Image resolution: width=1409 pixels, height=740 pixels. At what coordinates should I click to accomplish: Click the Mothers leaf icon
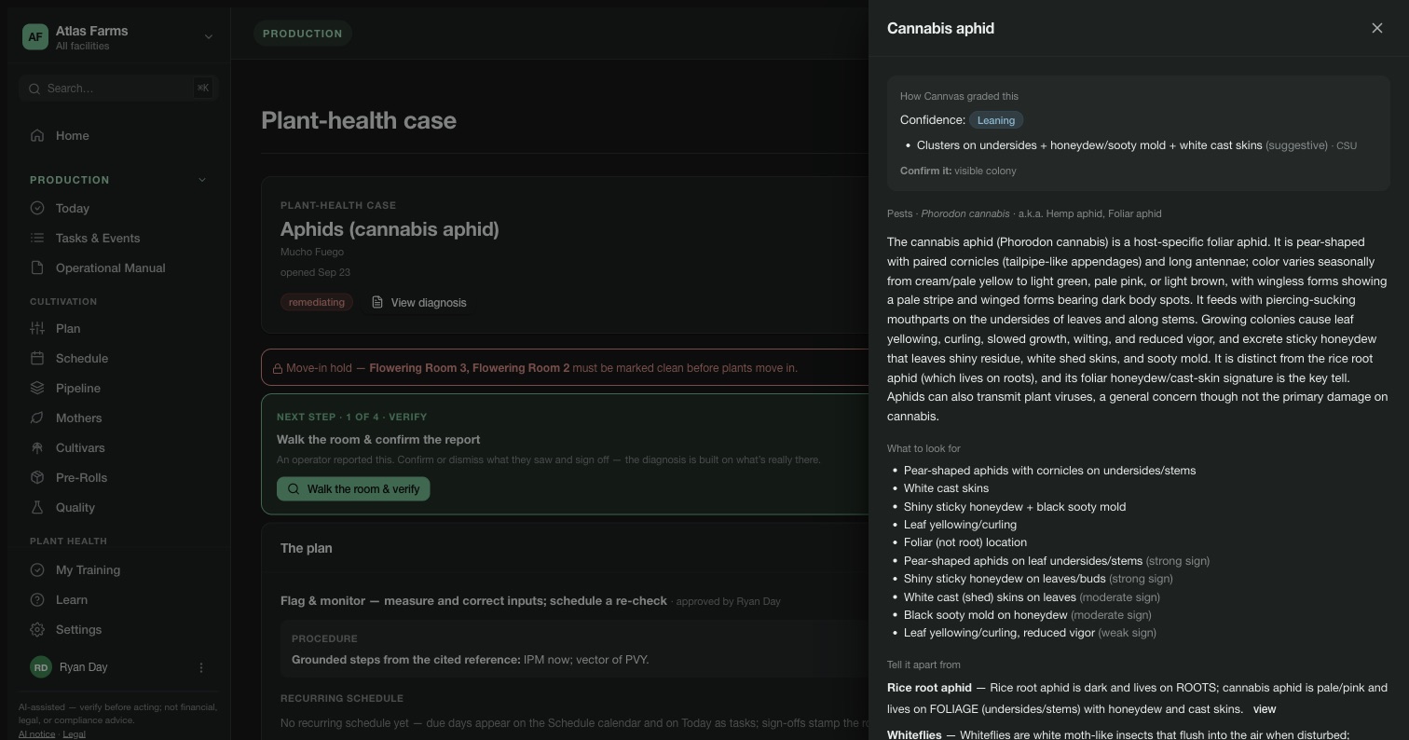tap(37, 418)
